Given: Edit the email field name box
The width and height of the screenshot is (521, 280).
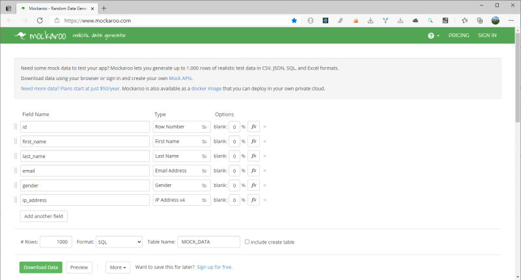Looking at the screenshot, I should [85, 171].
